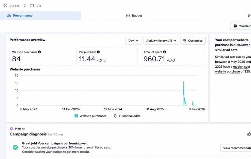Viewport: 251px width, 159px height.
Task: Select the Website purchases metric card
Action: point(41,56)
